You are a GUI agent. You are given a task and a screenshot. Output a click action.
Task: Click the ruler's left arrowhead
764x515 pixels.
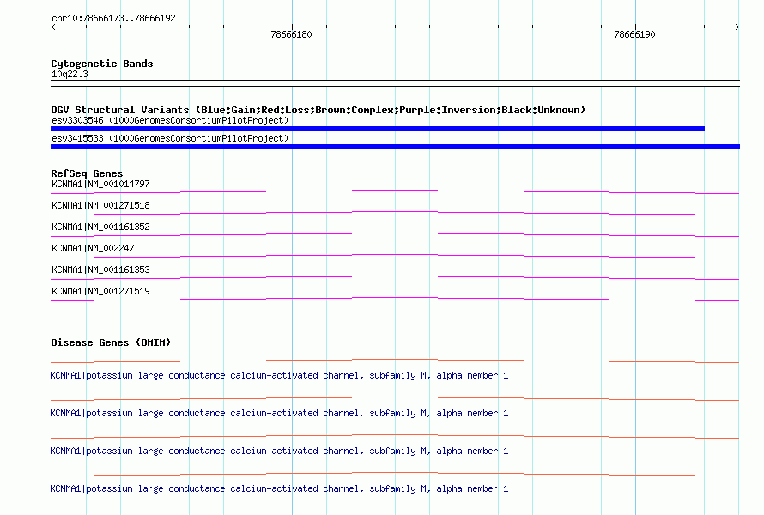(x=53, y=27)
